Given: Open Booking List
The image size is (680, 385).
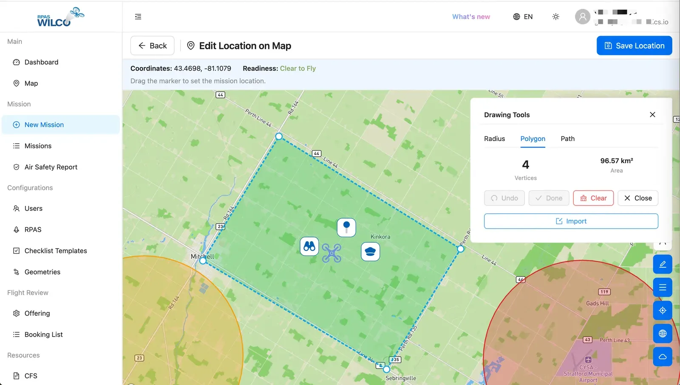Looking at the screenshot, I should click(x=61, y=334).
